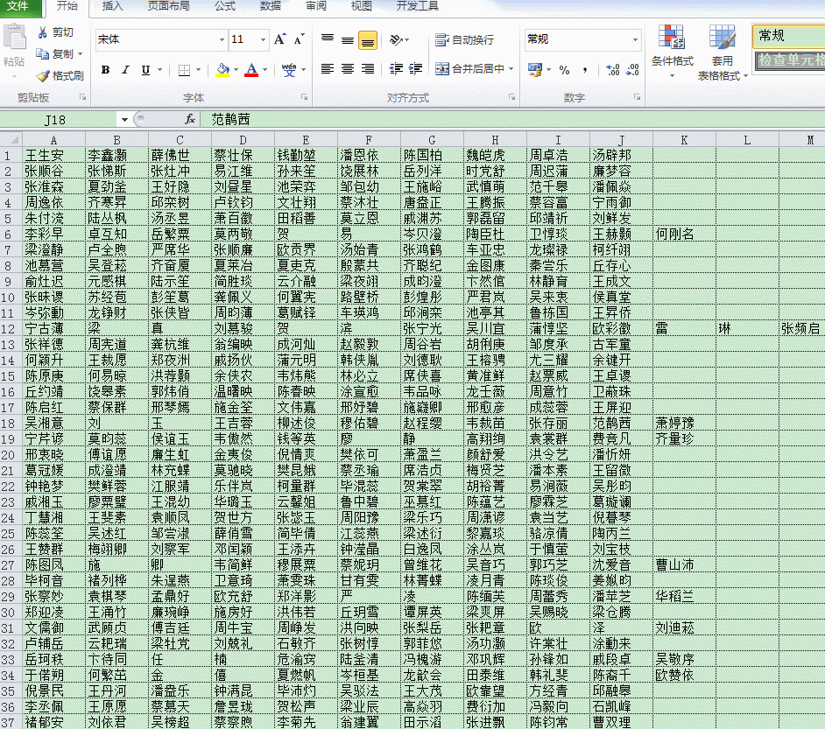Open the font size 11 dropdown
825x729 pixels.
click(263, 39)
